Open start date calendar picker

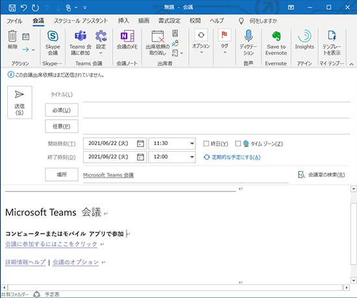pos(140,144)
